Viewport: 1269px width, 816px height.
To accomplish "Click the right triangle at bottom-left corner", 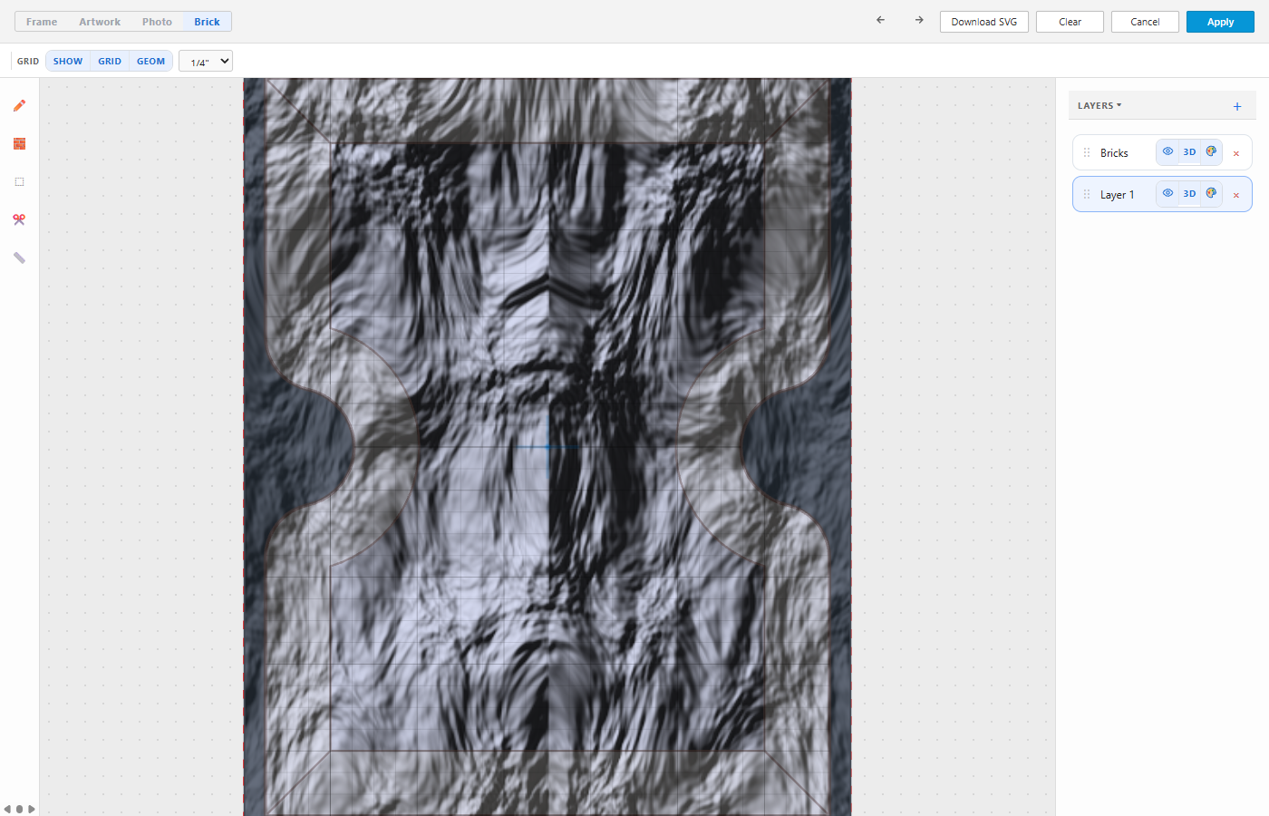I will (x=32, y=809).
